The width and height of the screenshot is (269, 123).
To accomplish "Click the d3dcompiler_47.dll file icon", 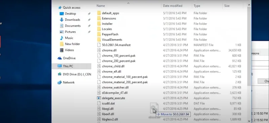I will (x=99, y=93).
